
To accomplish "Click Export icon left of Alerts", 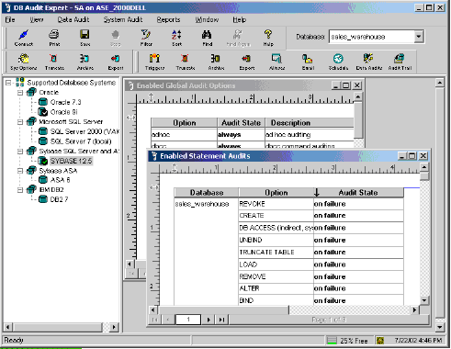I will (x=246, y=62).
